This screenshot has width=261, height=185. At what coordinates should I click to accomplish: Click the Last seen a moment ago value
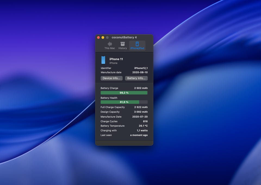tap(139, 135)
